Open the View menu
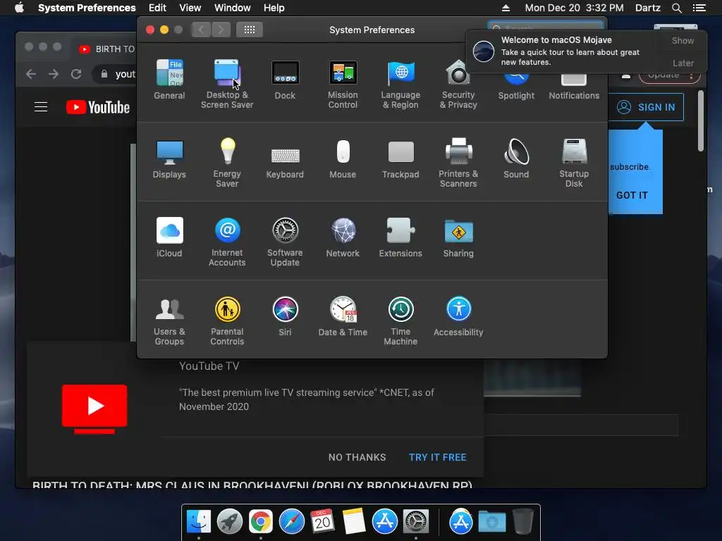The height and width of the screenshot is (541, 722). (190, 8)
